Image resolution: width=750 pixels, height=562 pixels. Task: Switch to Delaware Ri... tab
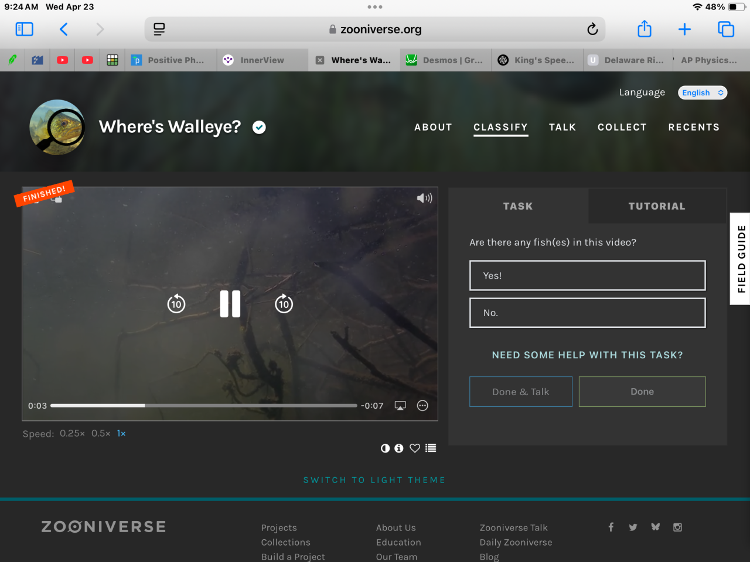(x=628, y=60)
